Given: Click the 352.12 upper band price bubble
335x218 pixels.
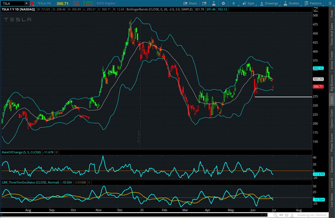Looking at the screenshot, I should 318,68.
